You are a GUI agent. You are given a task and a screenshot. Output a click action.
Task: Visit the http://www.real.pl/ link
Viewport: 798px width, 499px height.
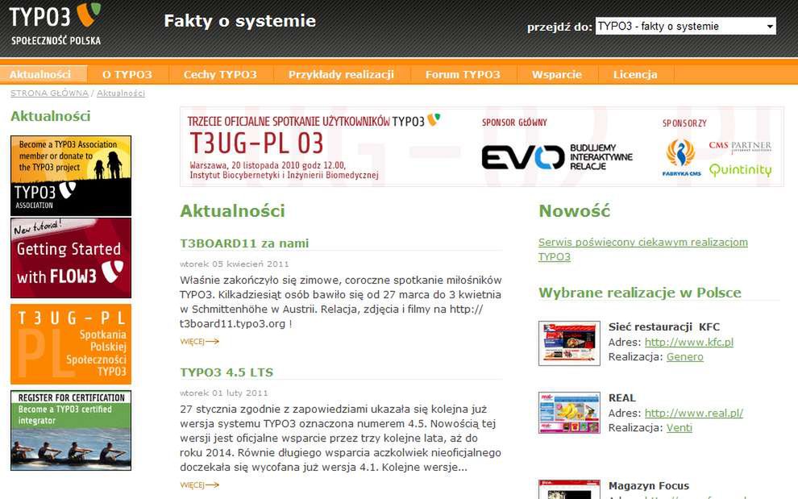coord(694,413)
